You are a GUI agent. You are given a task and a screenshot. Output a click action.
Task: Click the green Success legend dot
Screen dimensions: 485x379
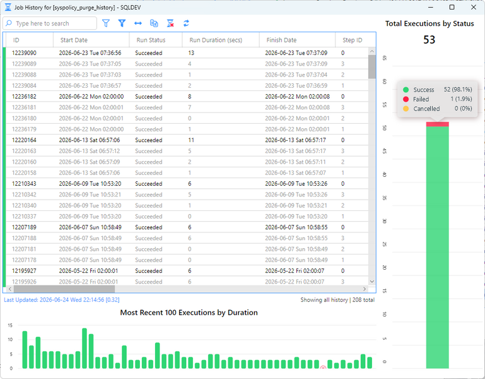pos(406,90)
